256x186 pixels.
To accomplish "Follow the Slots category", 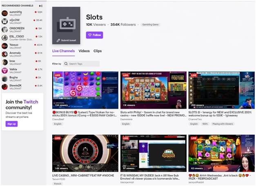I will [95, 35].
